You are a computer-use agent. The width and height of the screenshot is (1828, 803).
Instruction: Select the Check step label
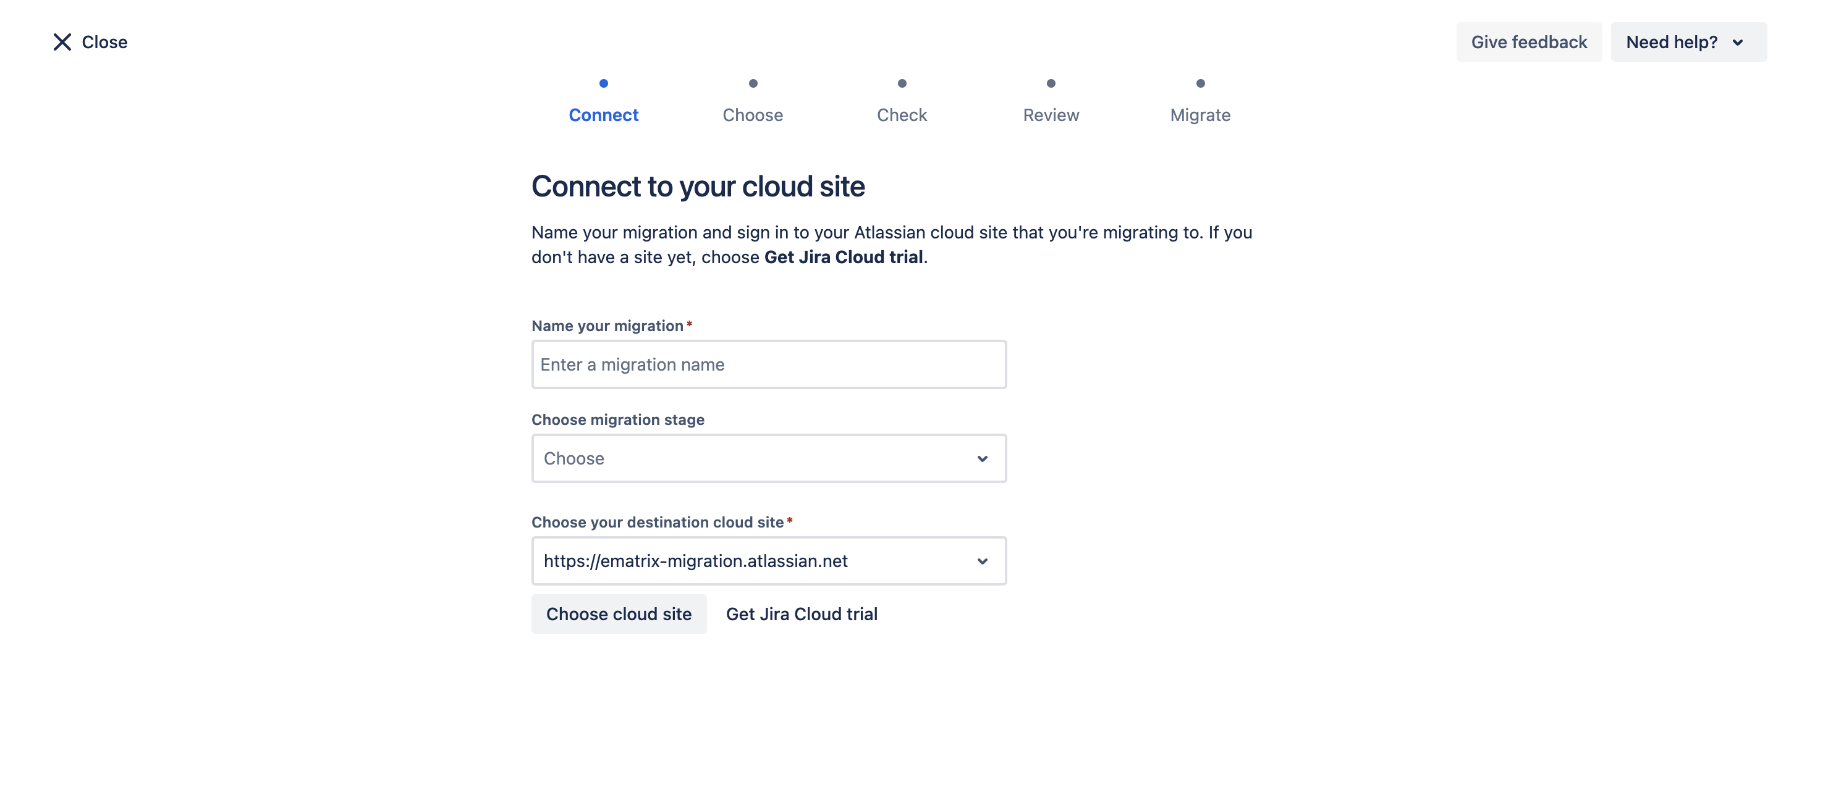[901, 115]
